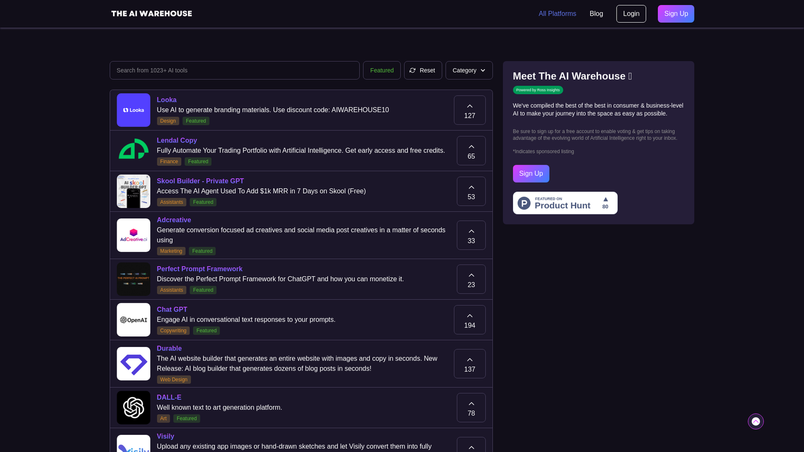Screen dimensions: 804x452
Task: Click the scroll-to-top circular arrow button
Action: [756, 421]
